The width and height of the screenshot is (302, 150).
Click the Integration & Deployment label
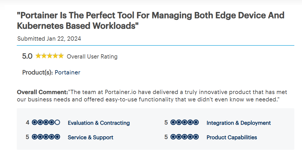pos(239,123)
